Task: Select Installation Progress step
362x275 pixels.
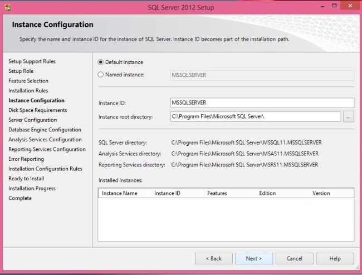Action: coord(32,188)
